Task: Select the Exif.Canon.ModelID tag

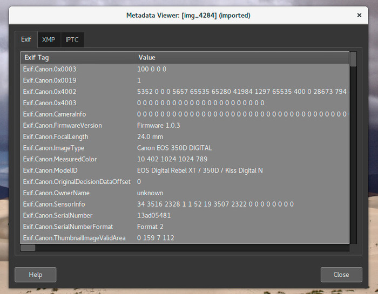Action: pos(50,170)
